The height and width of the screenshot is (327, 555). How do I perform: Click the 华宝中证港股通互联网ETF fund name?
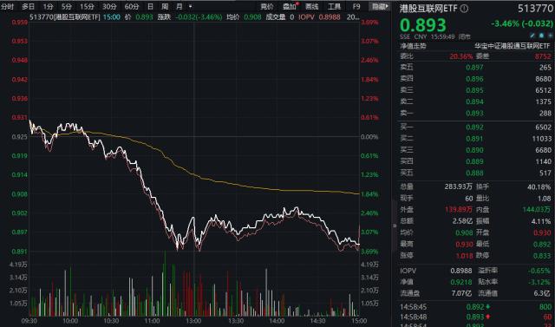tap(513, 46)
